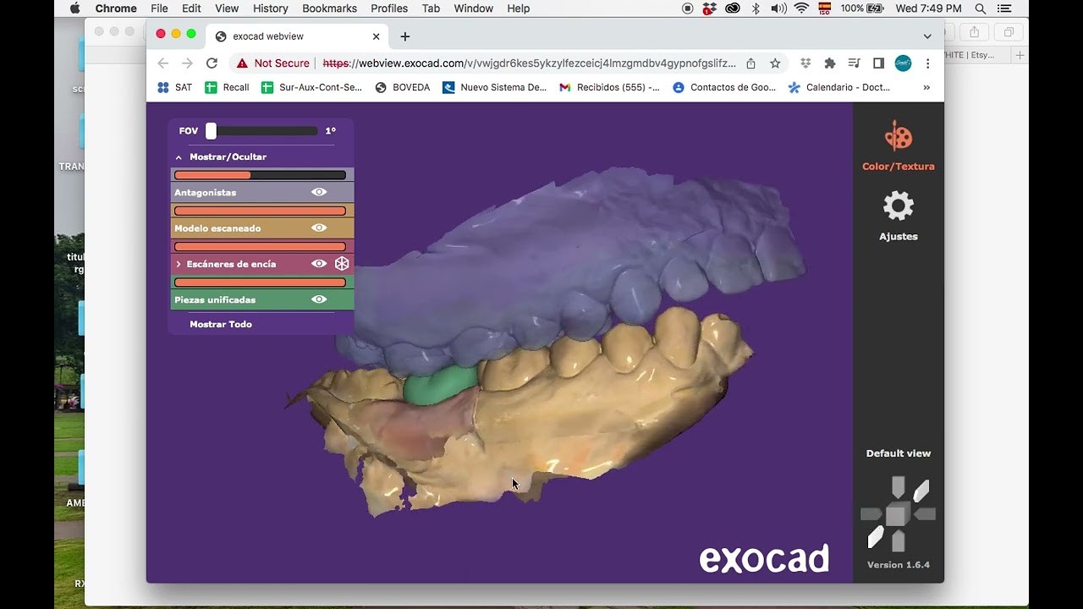Share this page from the address bar
This screenshot has height=609, width=1083.
[x=751, y=63]
